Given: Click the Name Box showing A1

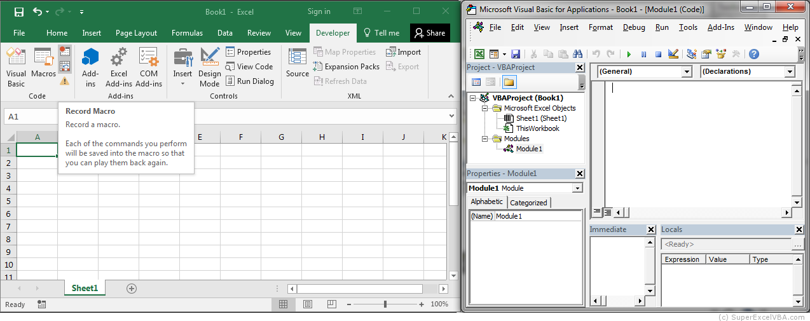Looking at the screenshot, I should coord(30,117).
